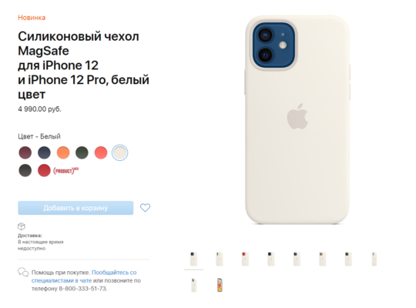View thumbnail with green iPhone in case

coord(220,259)
